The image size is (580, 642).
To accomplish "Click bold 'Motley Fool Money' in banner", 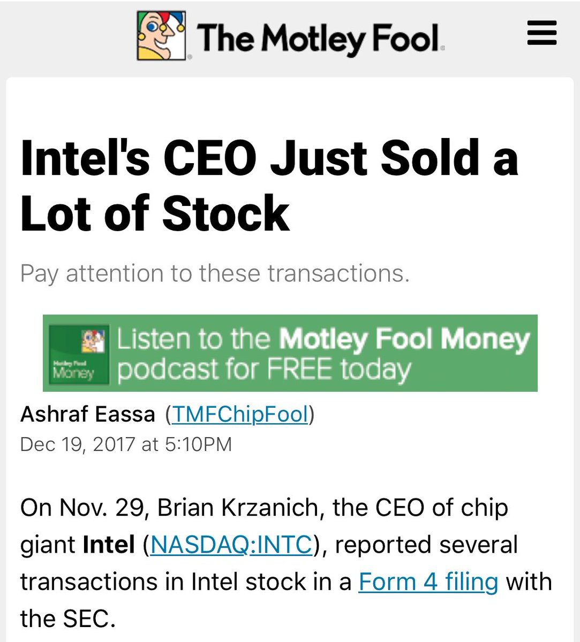I will (404, 340).
